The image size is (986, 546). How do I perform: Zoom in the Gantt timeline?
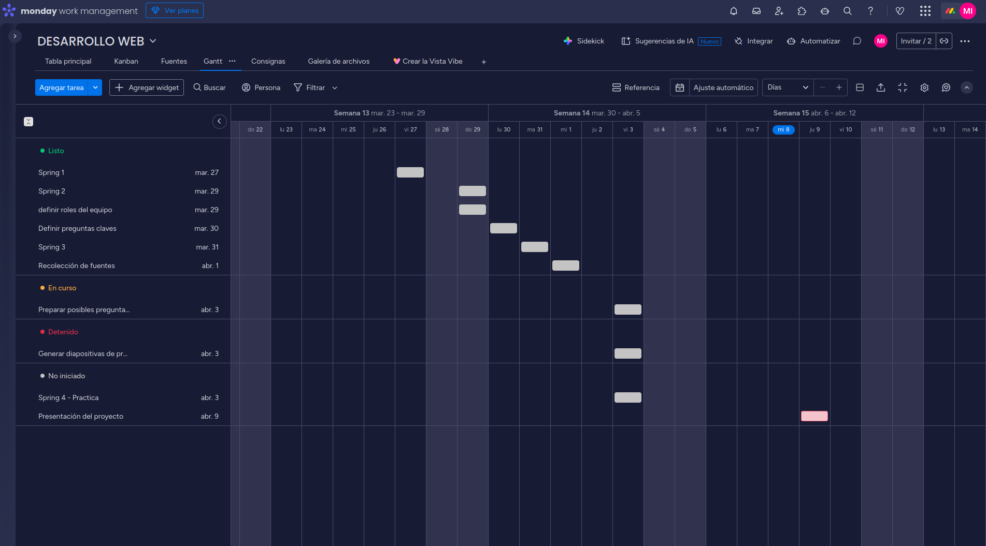(x=839, y=87)
